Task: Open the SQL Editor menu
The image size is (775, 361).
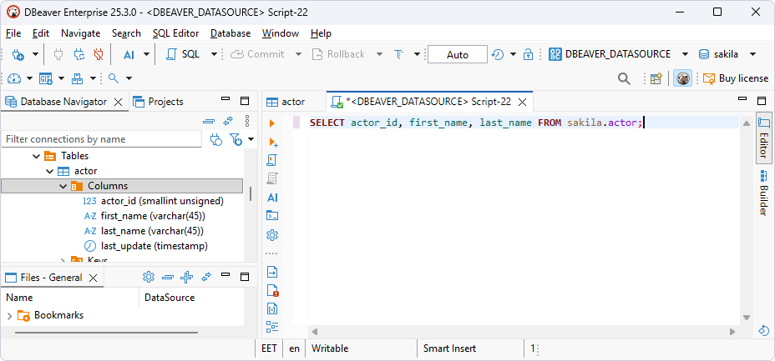Action: coord(175,33)
